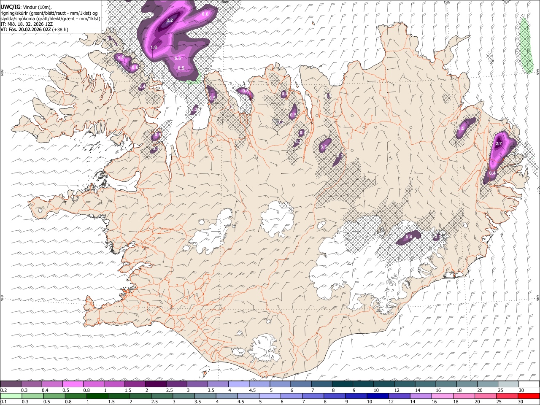This screenshot has height=405, width=540.
Task: Click bright magenta swatch between 0.5 and 0.8
Action: 73,384
